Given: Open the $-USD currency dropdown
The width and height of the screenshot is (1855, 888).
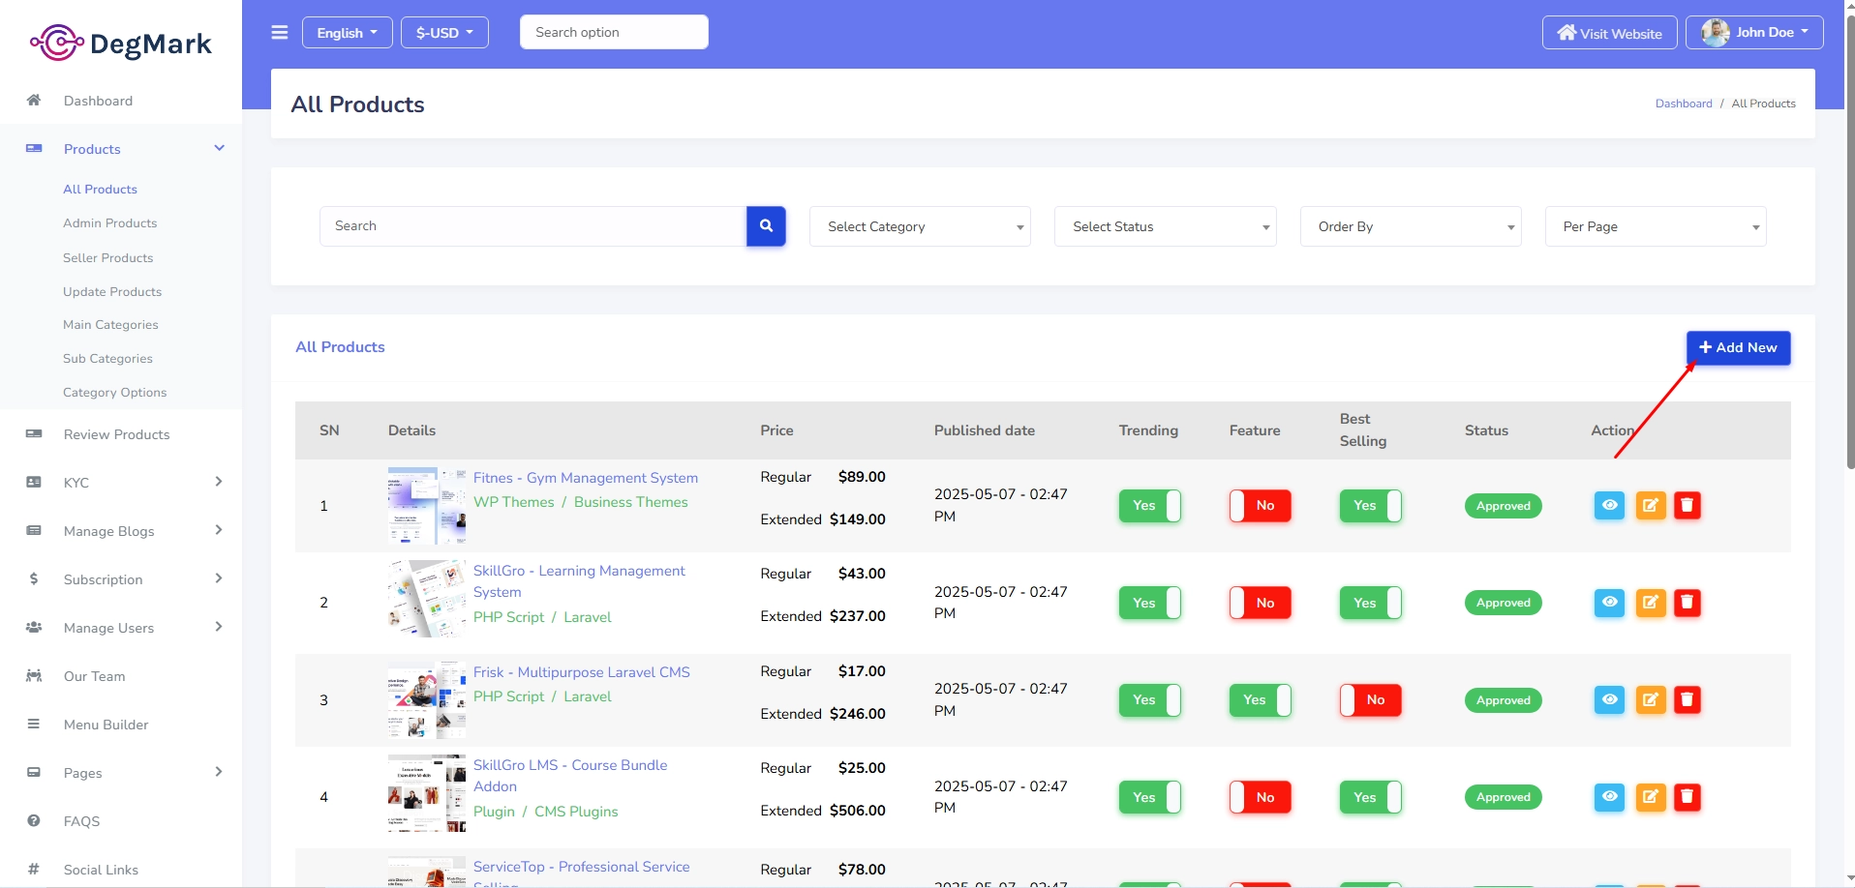Looking at the screenshot, I should [444, 32].
